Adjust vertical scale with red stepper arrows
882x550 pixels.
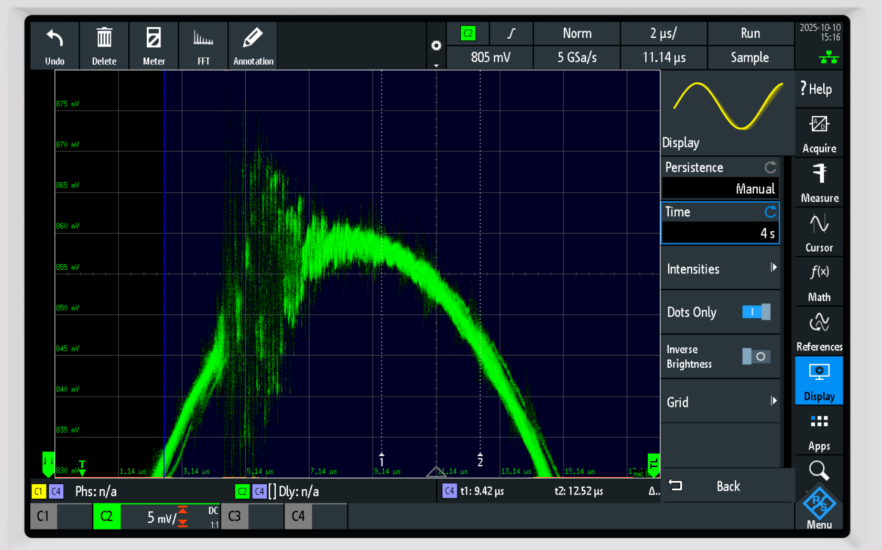(x=182, y=516)
